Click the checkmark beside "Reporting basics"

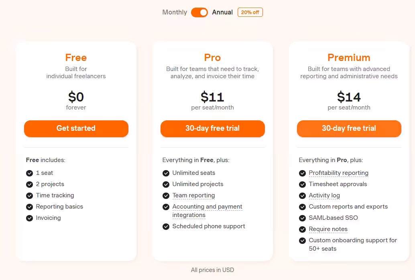tap(29, 207)
